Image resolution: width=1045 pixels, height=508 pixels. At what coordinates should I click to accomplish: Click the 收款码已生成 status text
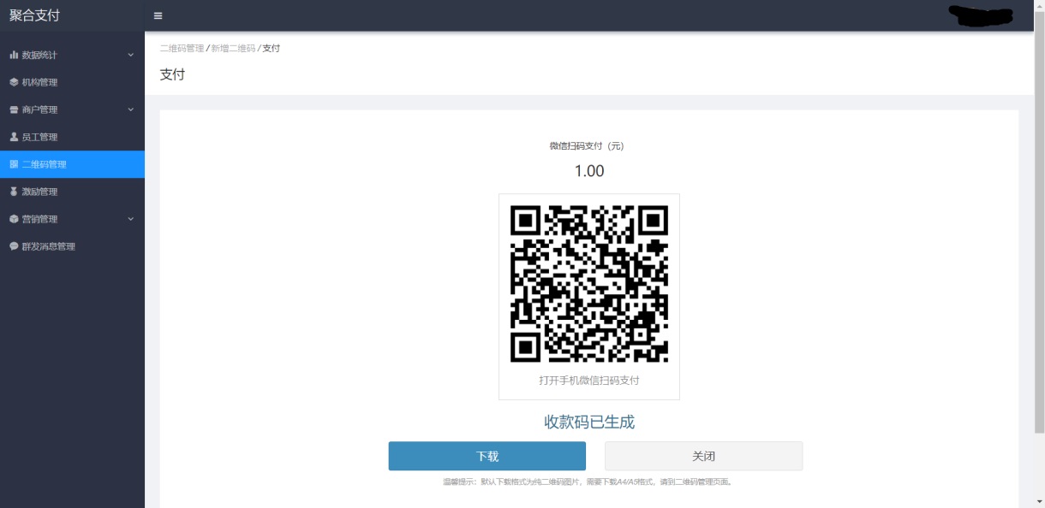pyautogui.click(x=589, y=422)
